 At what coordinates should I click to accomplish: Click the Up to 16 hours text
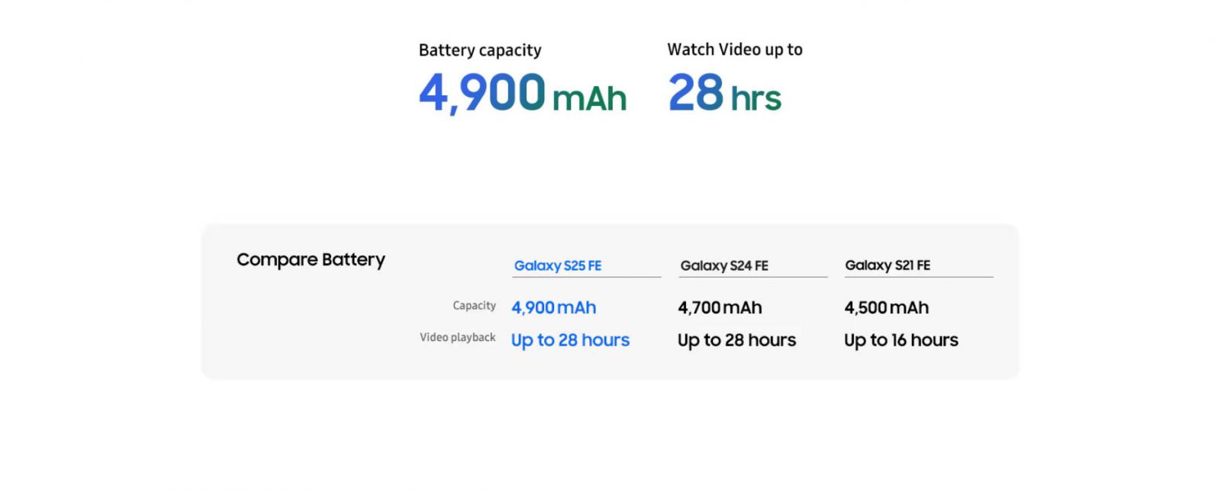coord(900,340)
